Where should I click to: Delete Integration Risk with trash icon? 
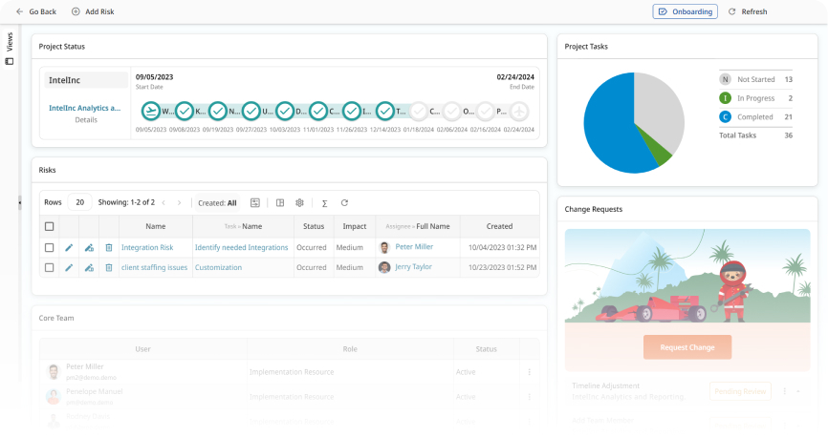[109, 247]
